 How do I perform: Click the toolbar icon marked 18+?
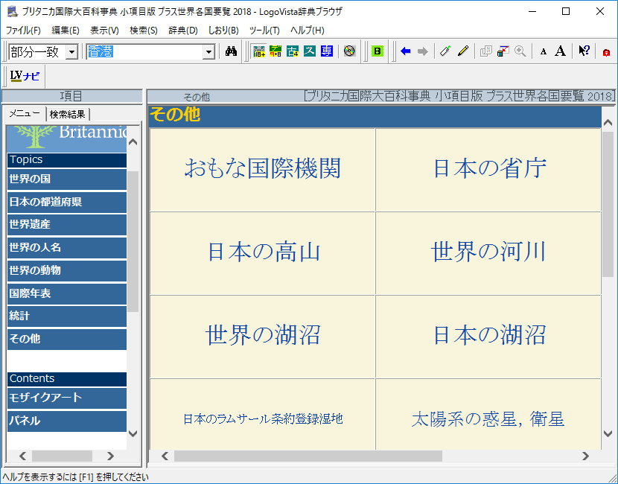[259, 51]
